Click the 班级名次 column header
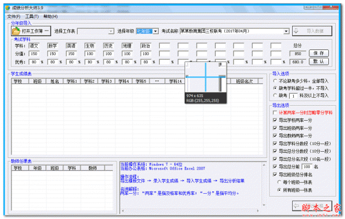Image resolution: width=345 pixels, height=219 pixels. pos(244,82)
